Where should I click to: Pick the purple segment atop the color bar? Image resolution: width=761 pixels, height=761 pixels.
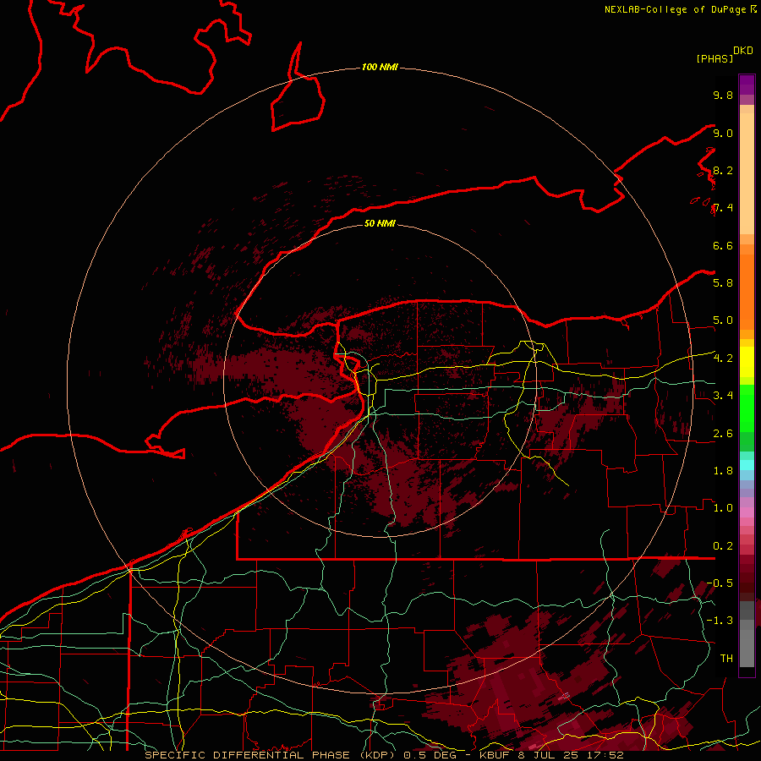747,85
